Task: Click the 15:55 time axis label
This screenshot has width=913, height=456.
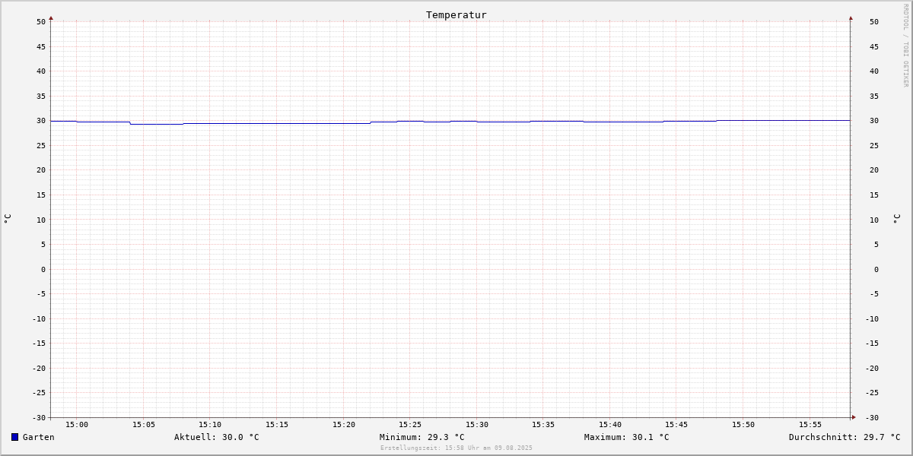Action: point(810,424)
